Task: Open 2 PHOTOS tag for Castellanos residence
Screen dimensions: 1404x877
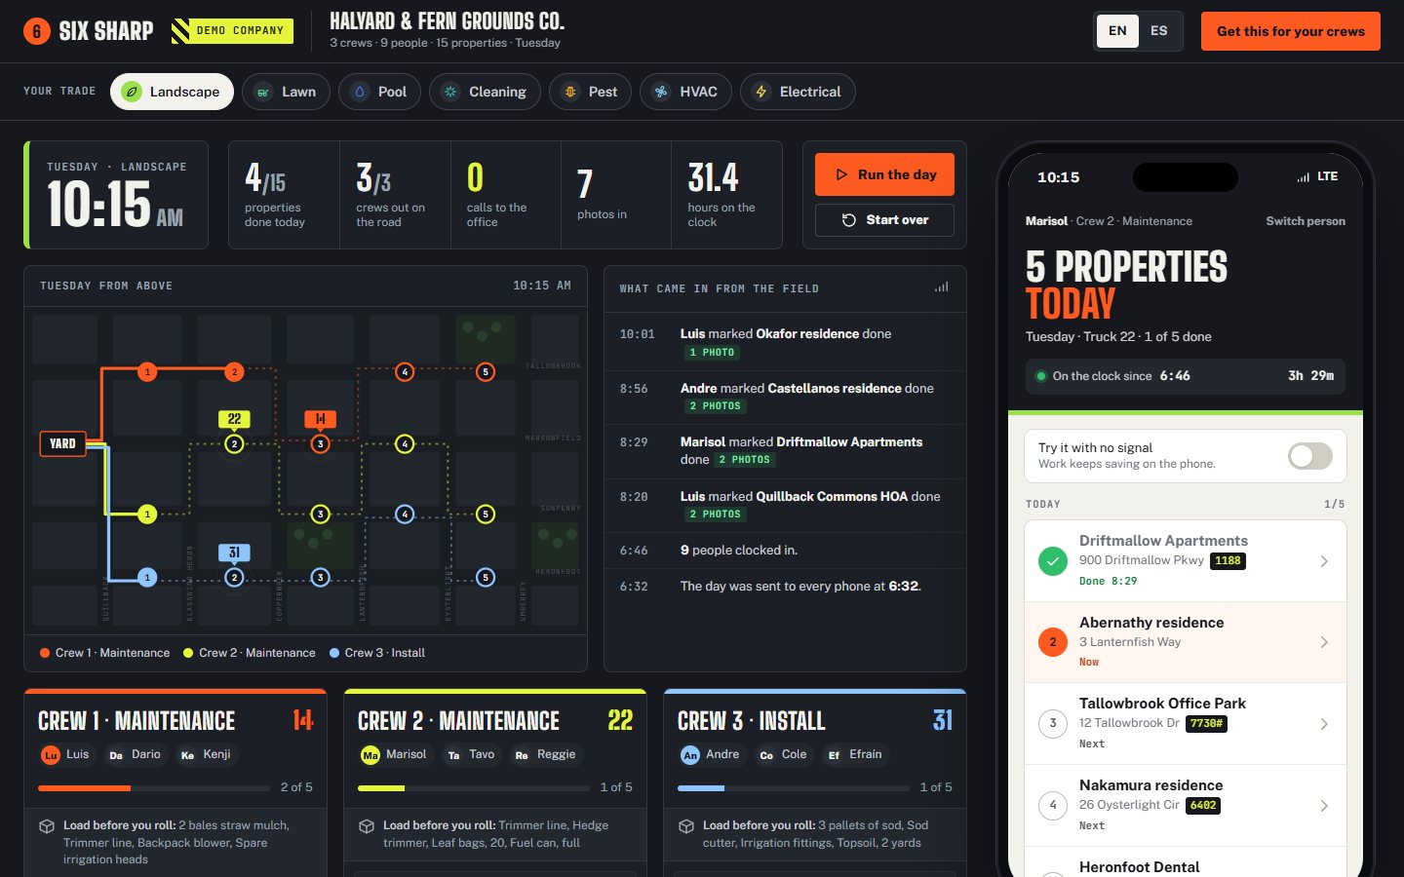Action: tap(715, 406)
